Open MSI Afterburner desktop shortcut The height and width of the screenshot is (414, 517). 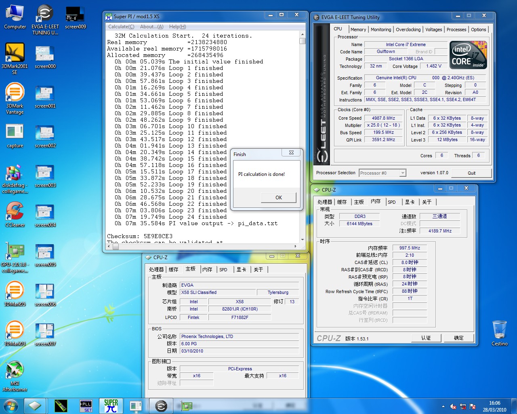15,376
